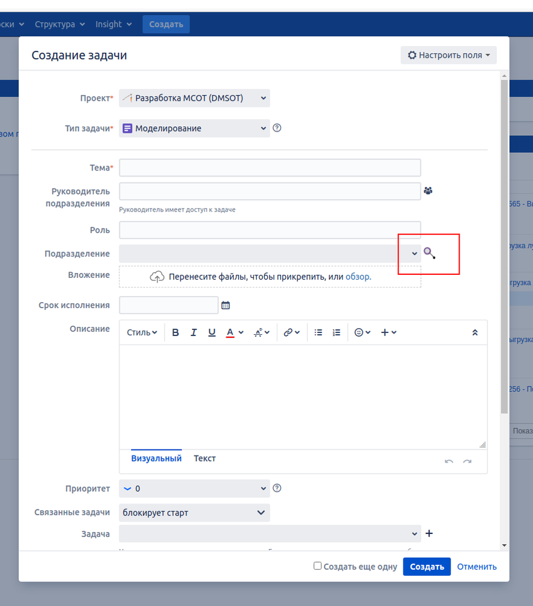533x606 pixels.
Task: Collapse the editor toolbar with double chevron
Action: click(475, 332)
